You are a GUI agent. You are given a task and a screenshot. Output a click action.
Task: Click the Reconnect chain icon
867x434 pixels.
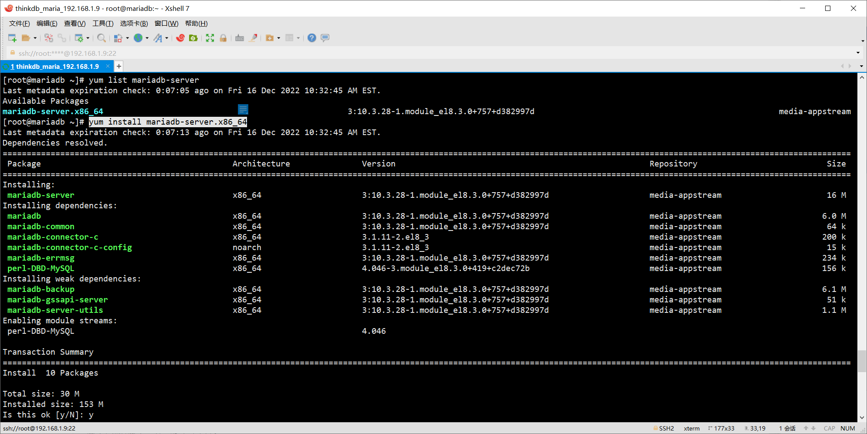coord(62,38)
